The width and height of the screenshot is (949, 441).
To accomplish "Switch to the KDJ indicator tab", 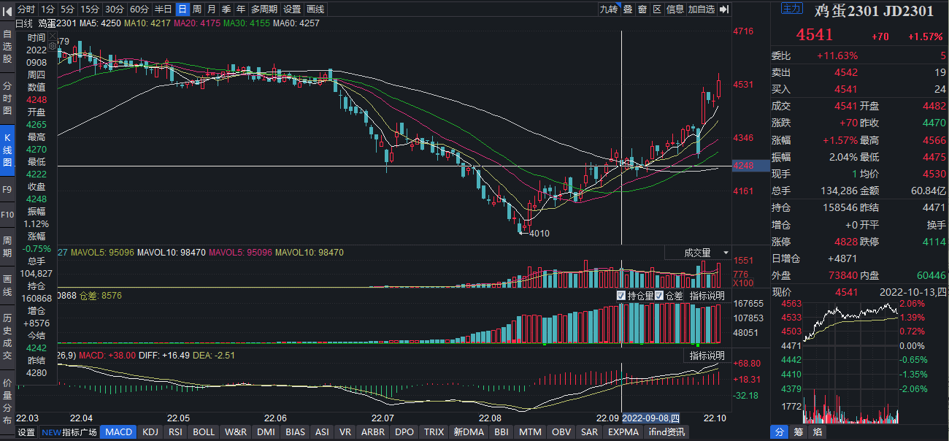I will (x=150, y=432).
